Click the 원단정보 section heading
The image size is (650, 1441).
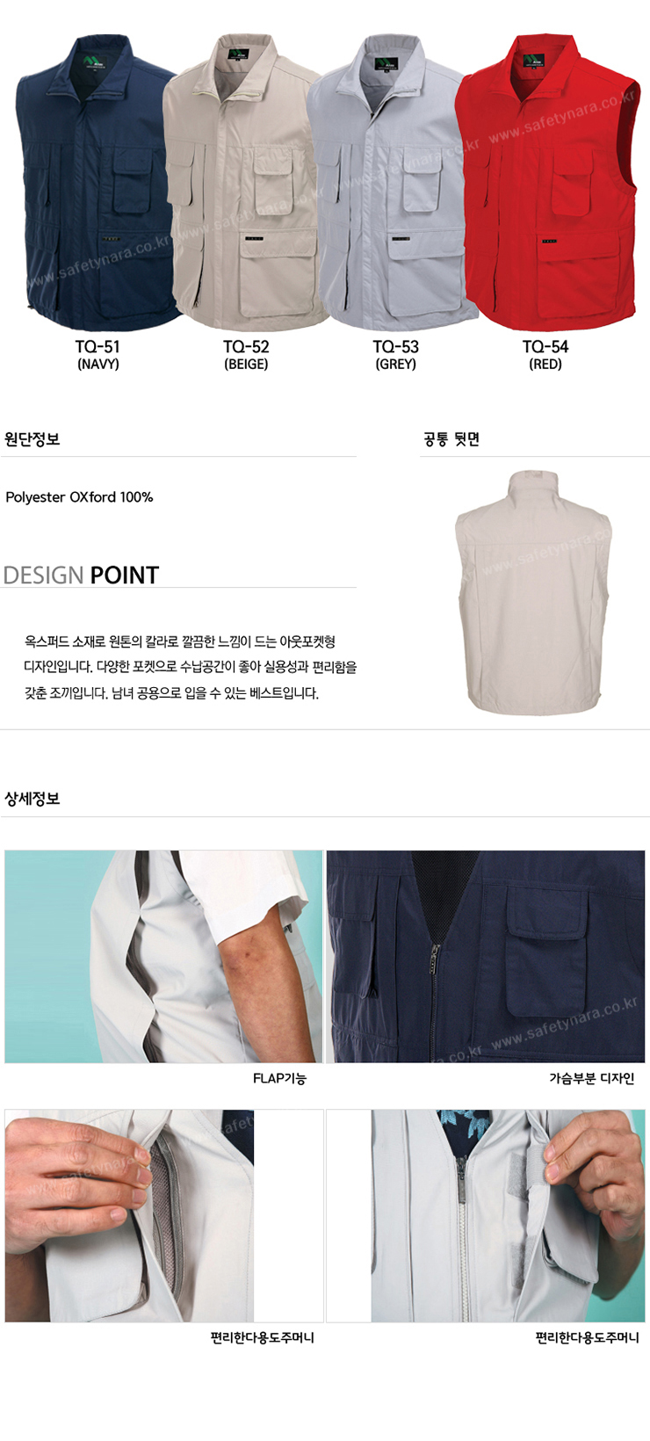point(32,438)
